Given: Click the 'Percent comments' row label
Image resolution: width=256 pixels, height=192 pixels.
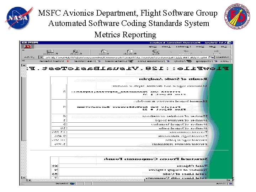Looking at the screenshot, I should tap(188, 132).
